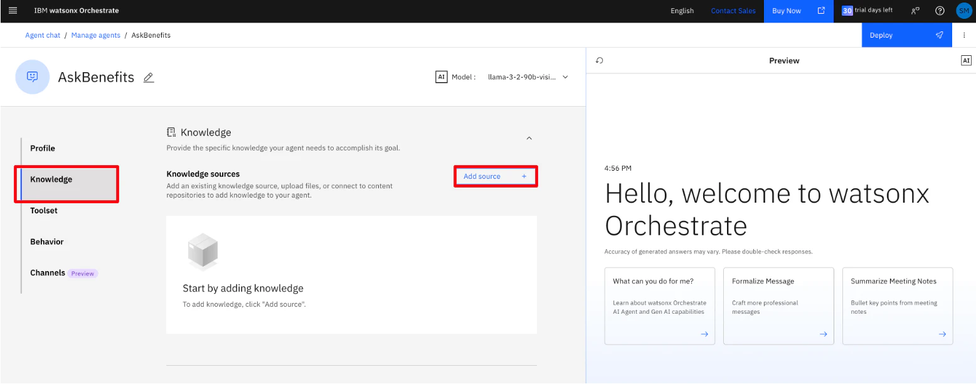Click the Deploy button

click(907, 35)
